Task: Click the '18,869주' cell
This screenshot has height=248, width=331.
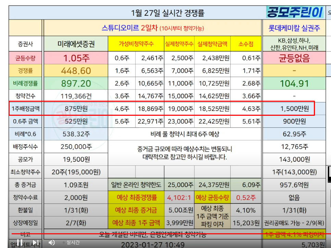Action: coord(150,109)
